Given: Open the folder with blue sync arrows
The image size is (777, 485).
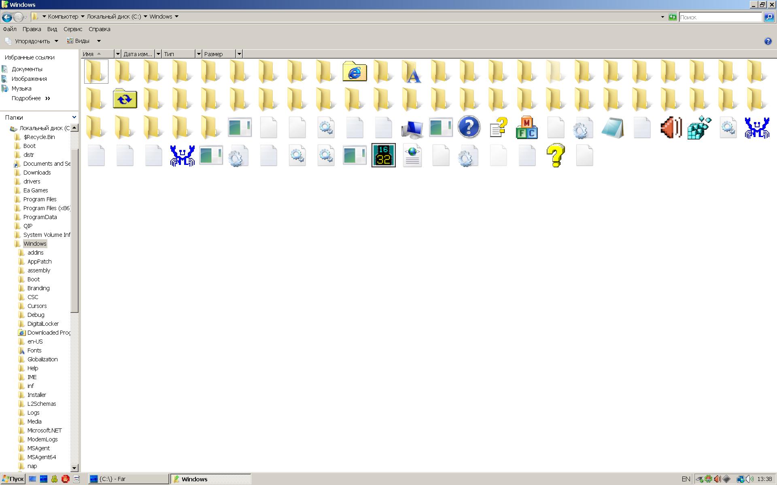Looking at the screenshot, I should coord(125,99).
